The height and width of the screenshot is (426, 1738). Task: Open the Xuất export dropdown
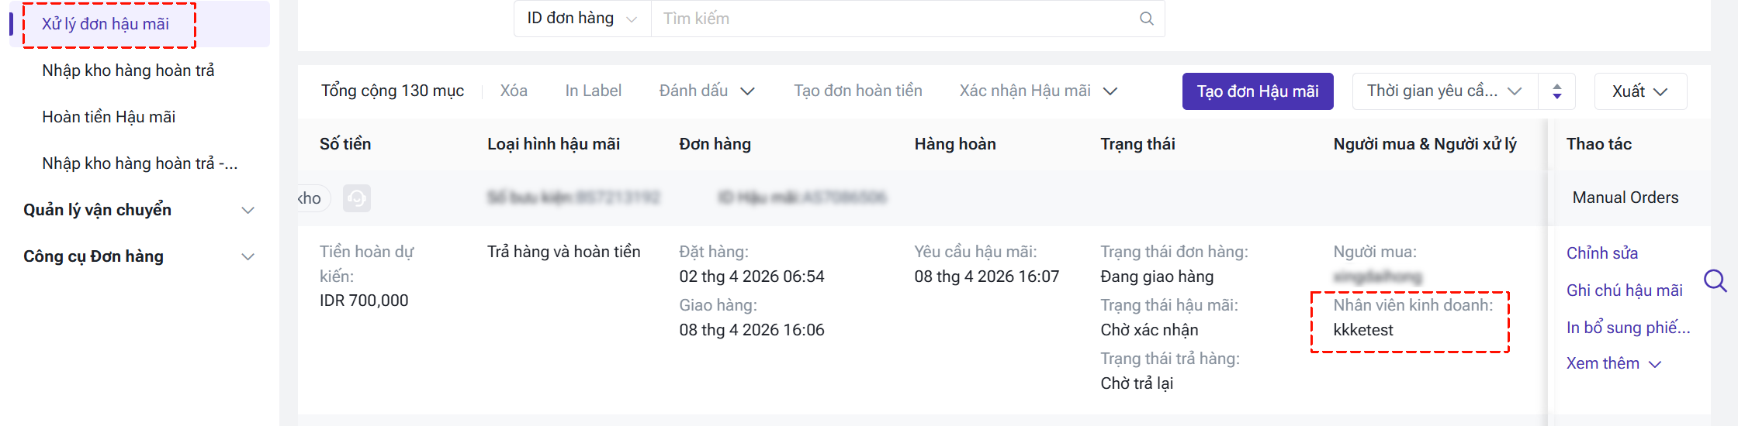(1639, 91)
